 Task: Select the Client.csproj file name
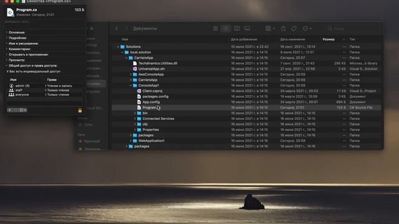pyautogui.click(x=152, y=91)
